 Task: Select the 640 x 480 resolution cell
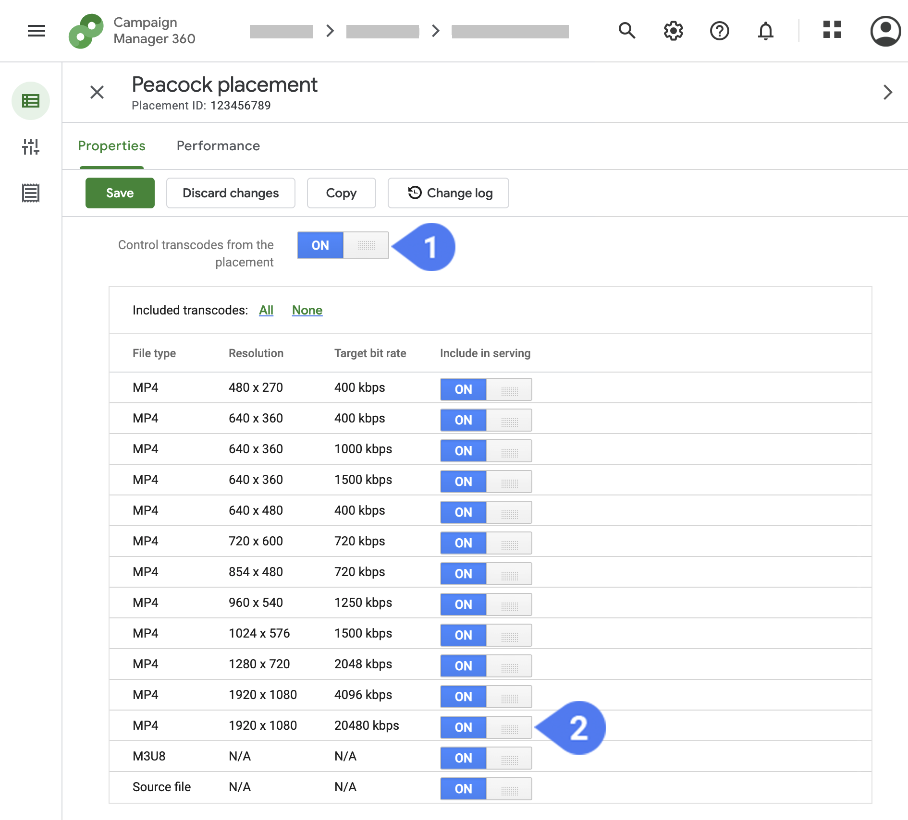tap(256, 510)
